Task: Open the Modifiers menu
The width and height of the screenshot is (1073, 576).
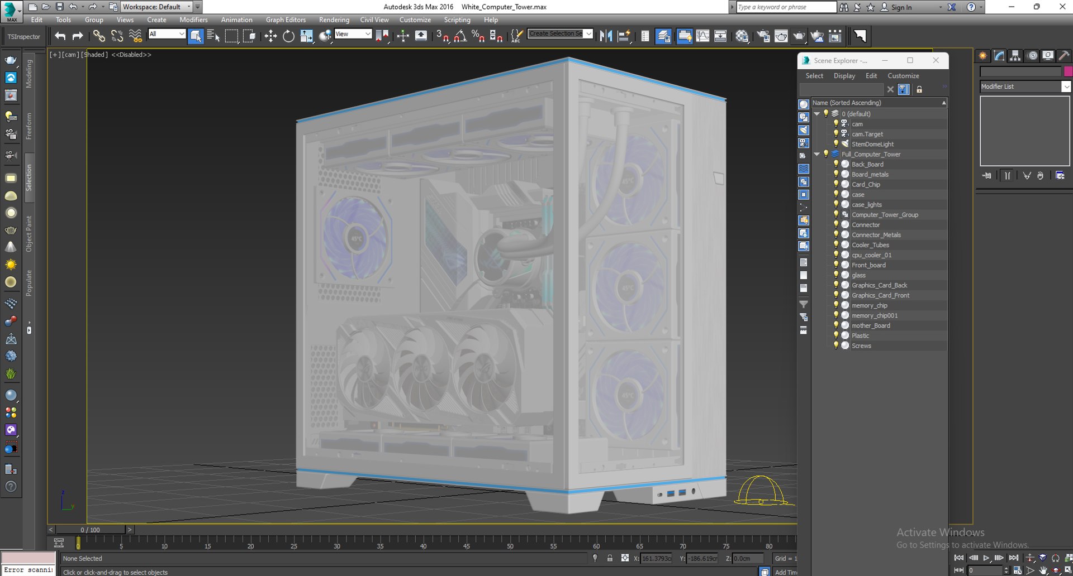Action: click(193, 20)
